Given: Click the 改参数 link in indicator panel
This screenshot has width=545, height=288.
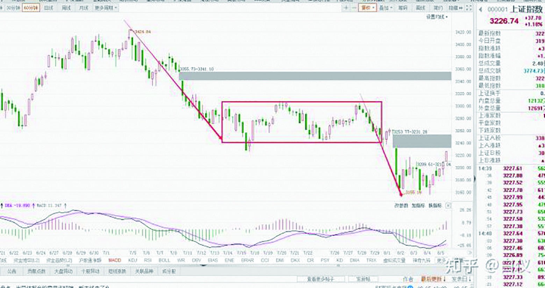Looking at the screenshot, I should [401, 206].
